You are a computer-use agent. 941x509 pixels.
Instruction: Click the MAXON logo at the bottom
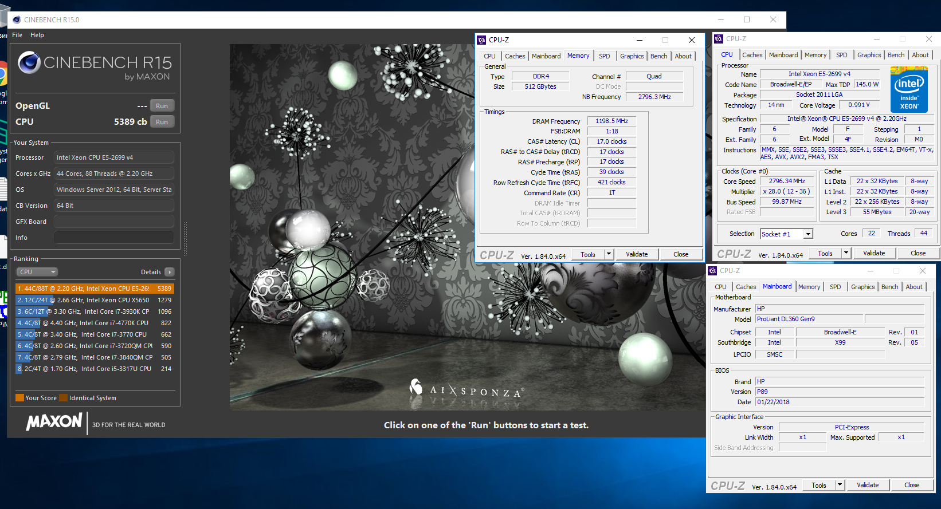click(54, 423)
